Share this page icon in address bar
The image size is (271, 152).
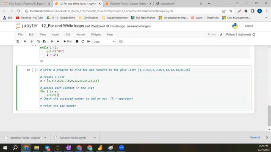pyautogui.click(x=224, y=11)
